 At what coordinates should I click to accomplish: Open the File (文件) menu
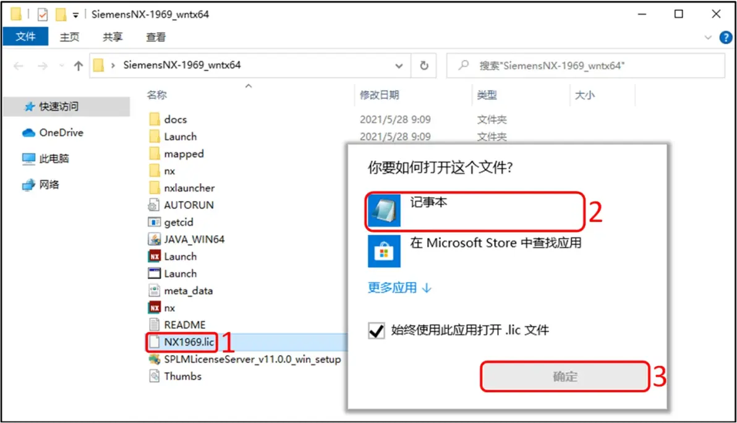point(25,36)
